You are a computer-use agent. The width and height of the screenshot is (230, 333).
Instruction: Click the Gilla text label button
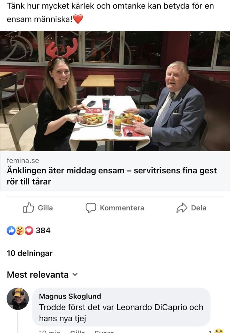[x=45, y=208]
